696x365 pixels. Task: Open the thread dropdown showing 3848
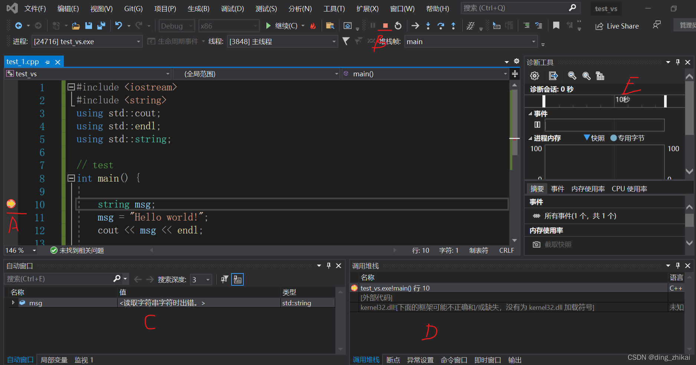[282, 42]
